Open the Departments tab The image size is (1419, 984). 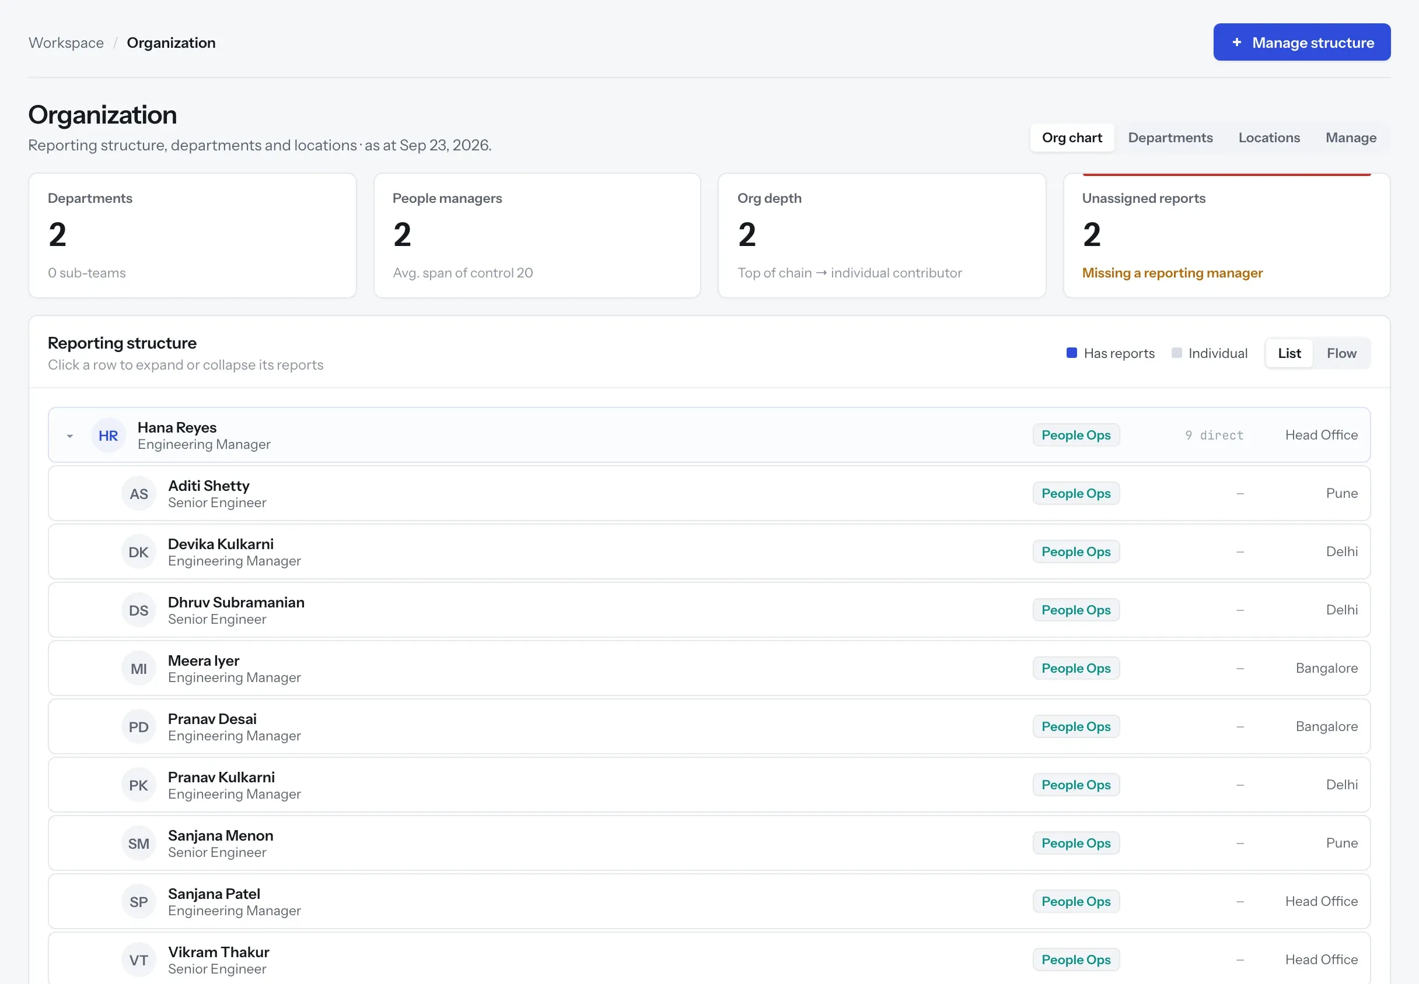click(1170, 138)
